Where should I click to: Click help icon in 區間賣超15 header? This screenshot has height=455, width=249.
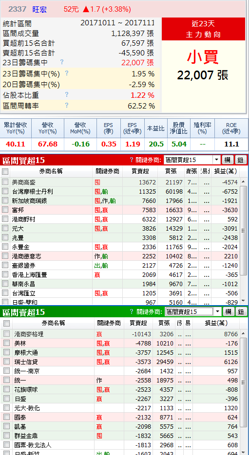(132, 311)
